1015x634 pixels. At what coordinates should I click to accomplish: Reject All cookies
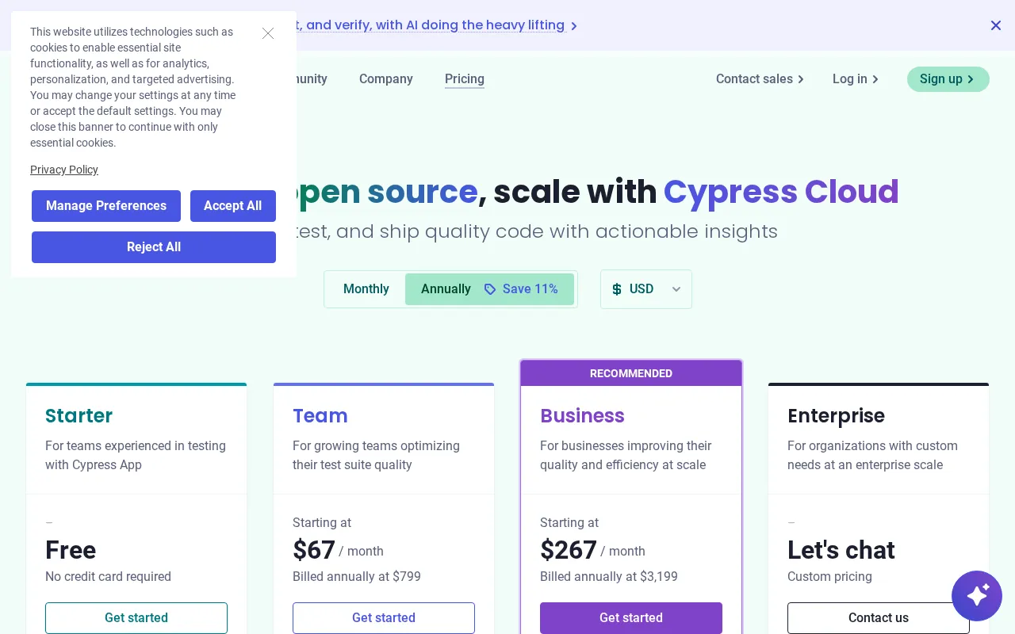[x=154, y=247]
